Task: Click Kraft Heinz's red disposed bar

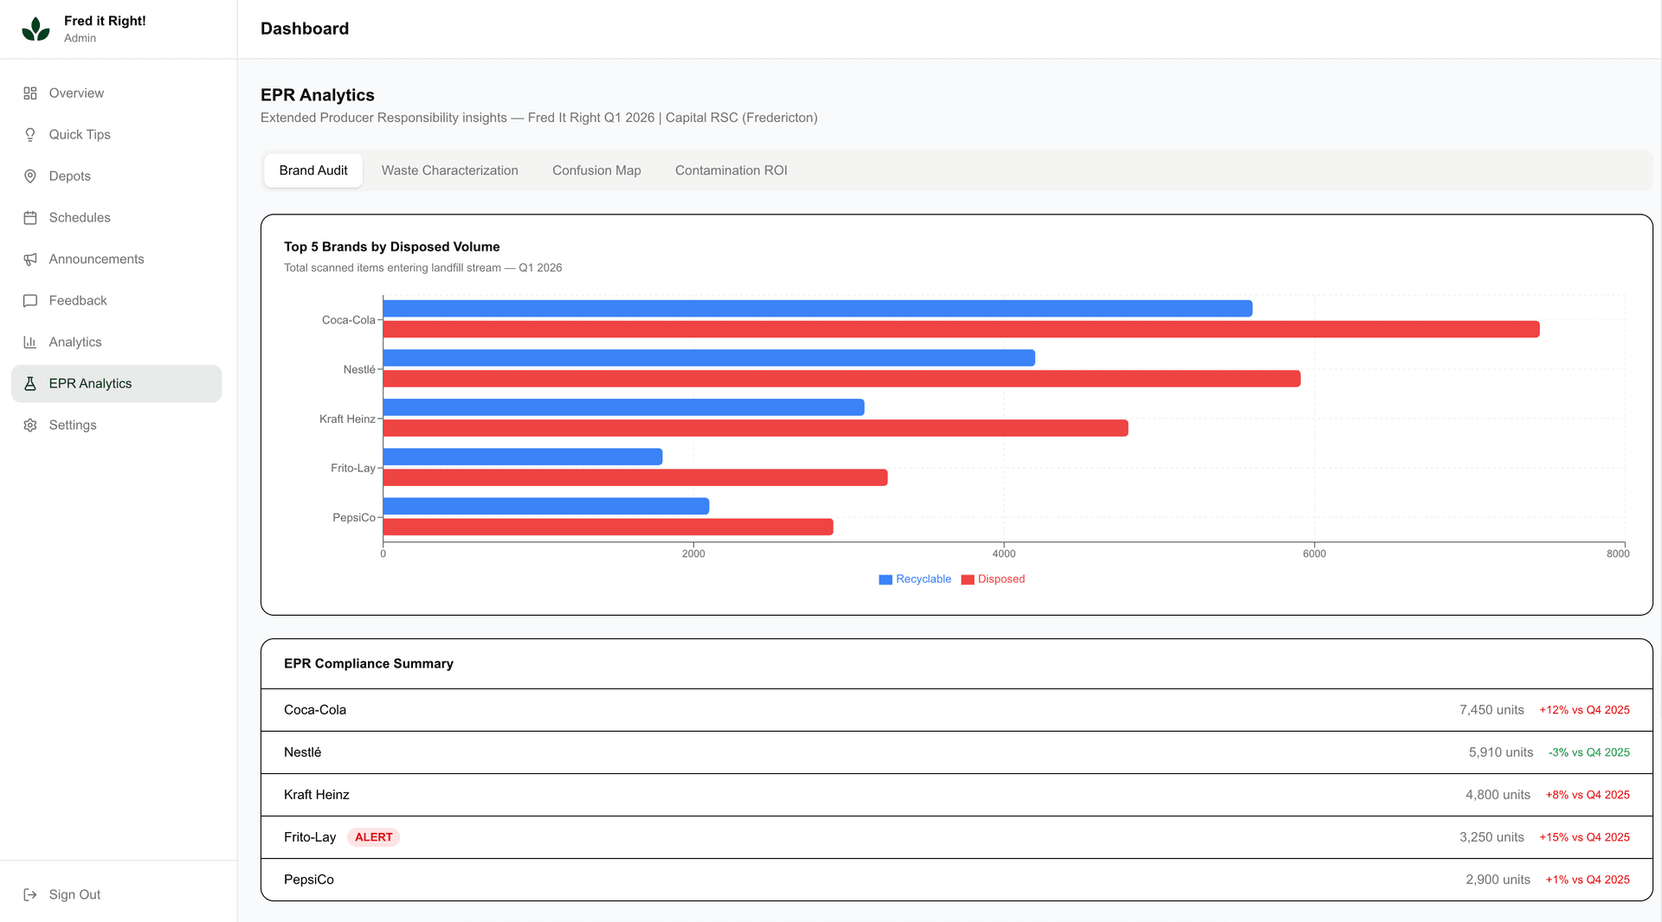Action: [756, 428]
